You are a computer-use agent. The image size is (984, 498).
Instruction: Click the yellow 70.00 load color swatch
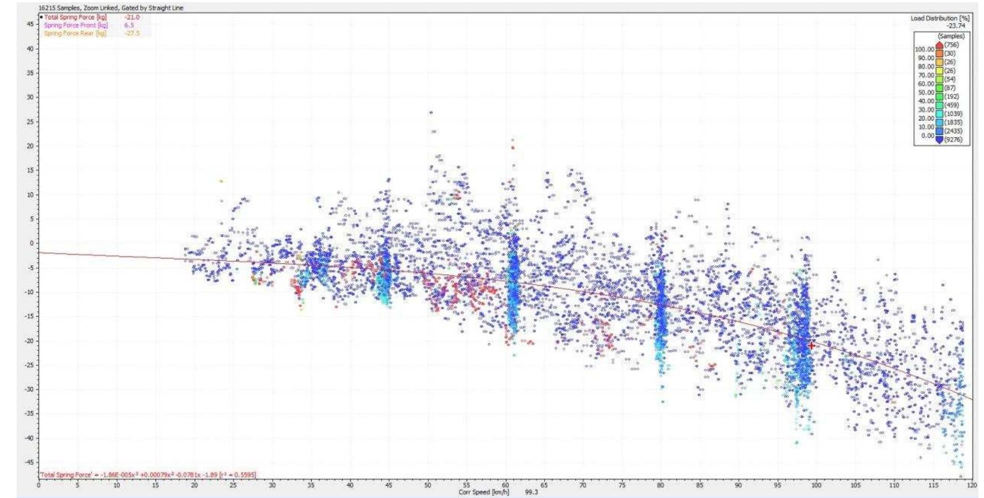pyautogui.click(x=939, y=71)
